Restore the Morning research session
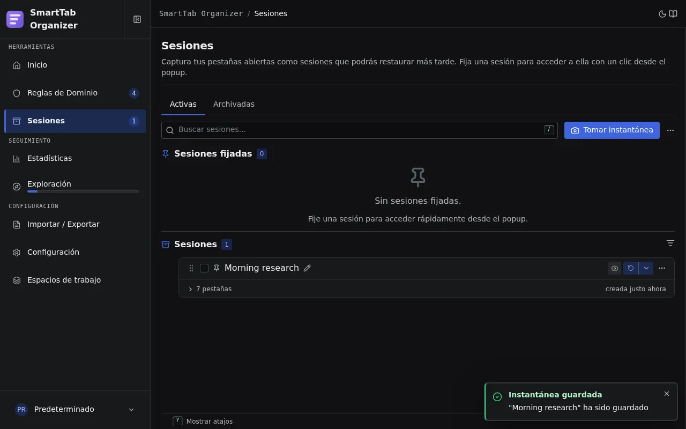The height and width of the screenshot is (429, 686). 631,268
